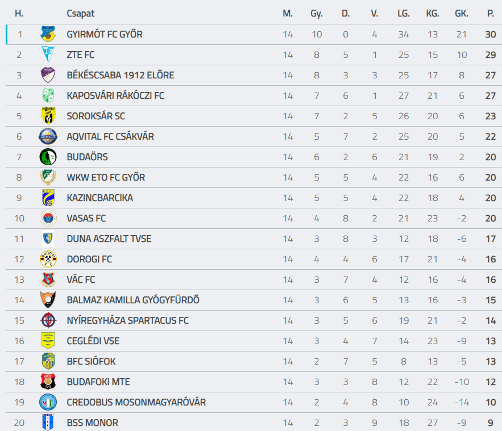
Task: Click the Gyirmót FC Győr team crest
Action: coord(48,34)
